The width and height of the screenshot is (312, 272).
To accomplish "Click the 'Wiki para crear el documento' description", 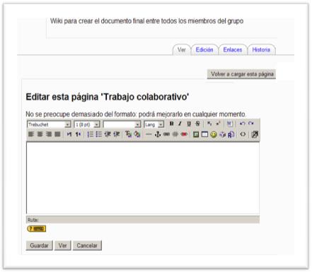I will tap(146, 21).
